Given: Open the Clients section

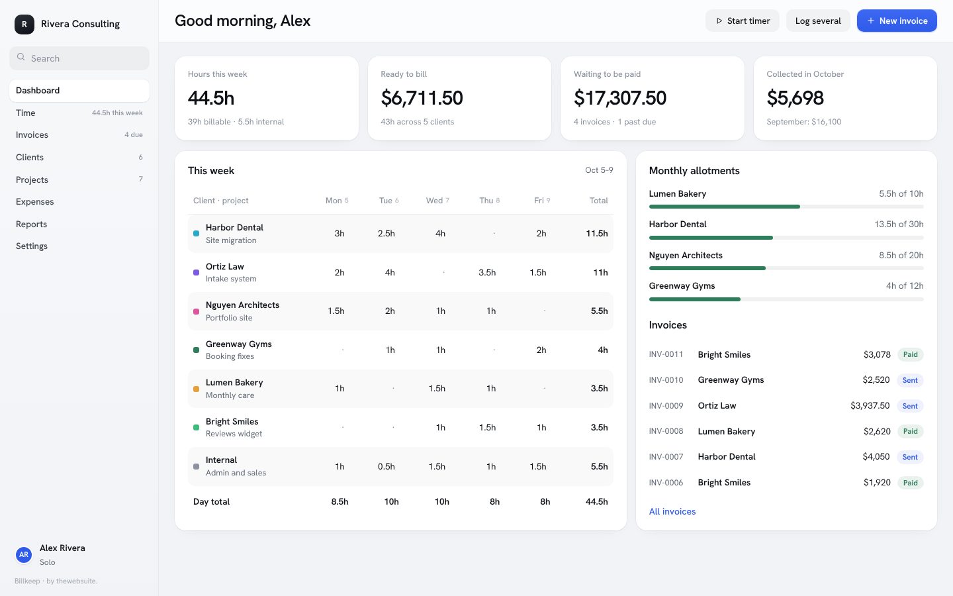Looking at the screenshot, I should [x=79, y=157].
